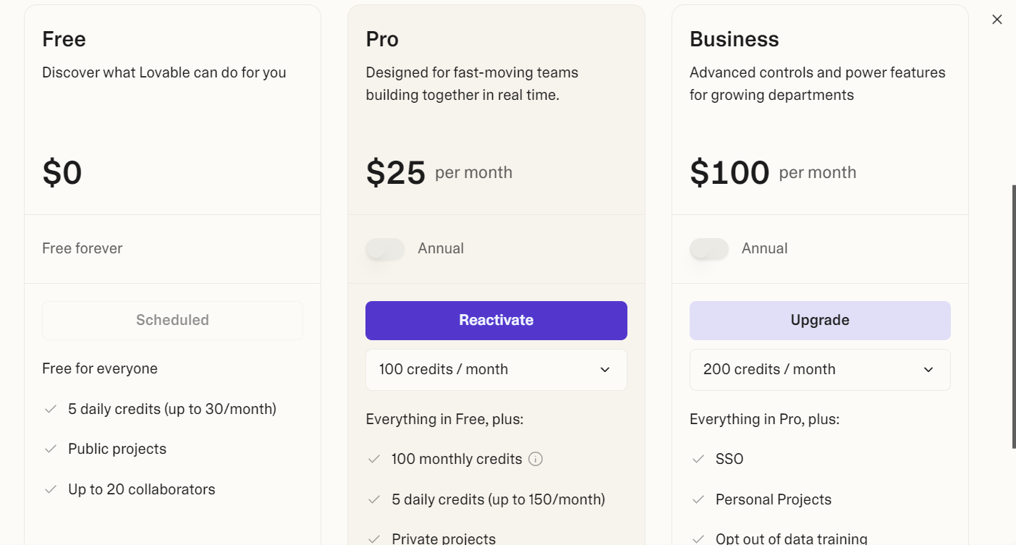1016x545 pixels.
Task: Upgrade to the Business plan
Action: tap(820, 321)
